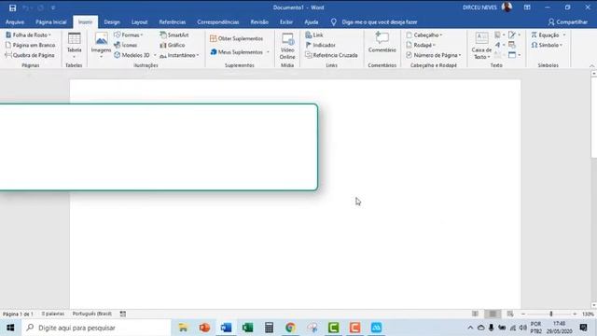Insert a Vídeo Online
The image size is (597, 336).
(287, 46)
